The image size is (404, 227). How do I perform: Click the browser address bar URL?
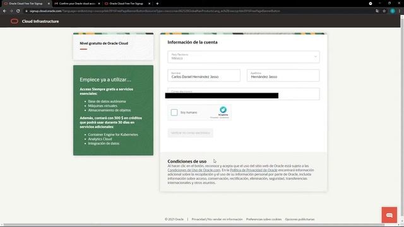coord(155,11)
